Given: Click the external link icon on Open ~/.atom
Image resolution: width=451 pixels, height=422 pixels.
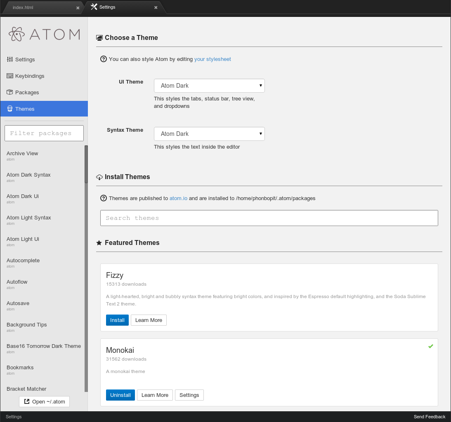Looking at the screenshot, I should [x=27, y=401].
